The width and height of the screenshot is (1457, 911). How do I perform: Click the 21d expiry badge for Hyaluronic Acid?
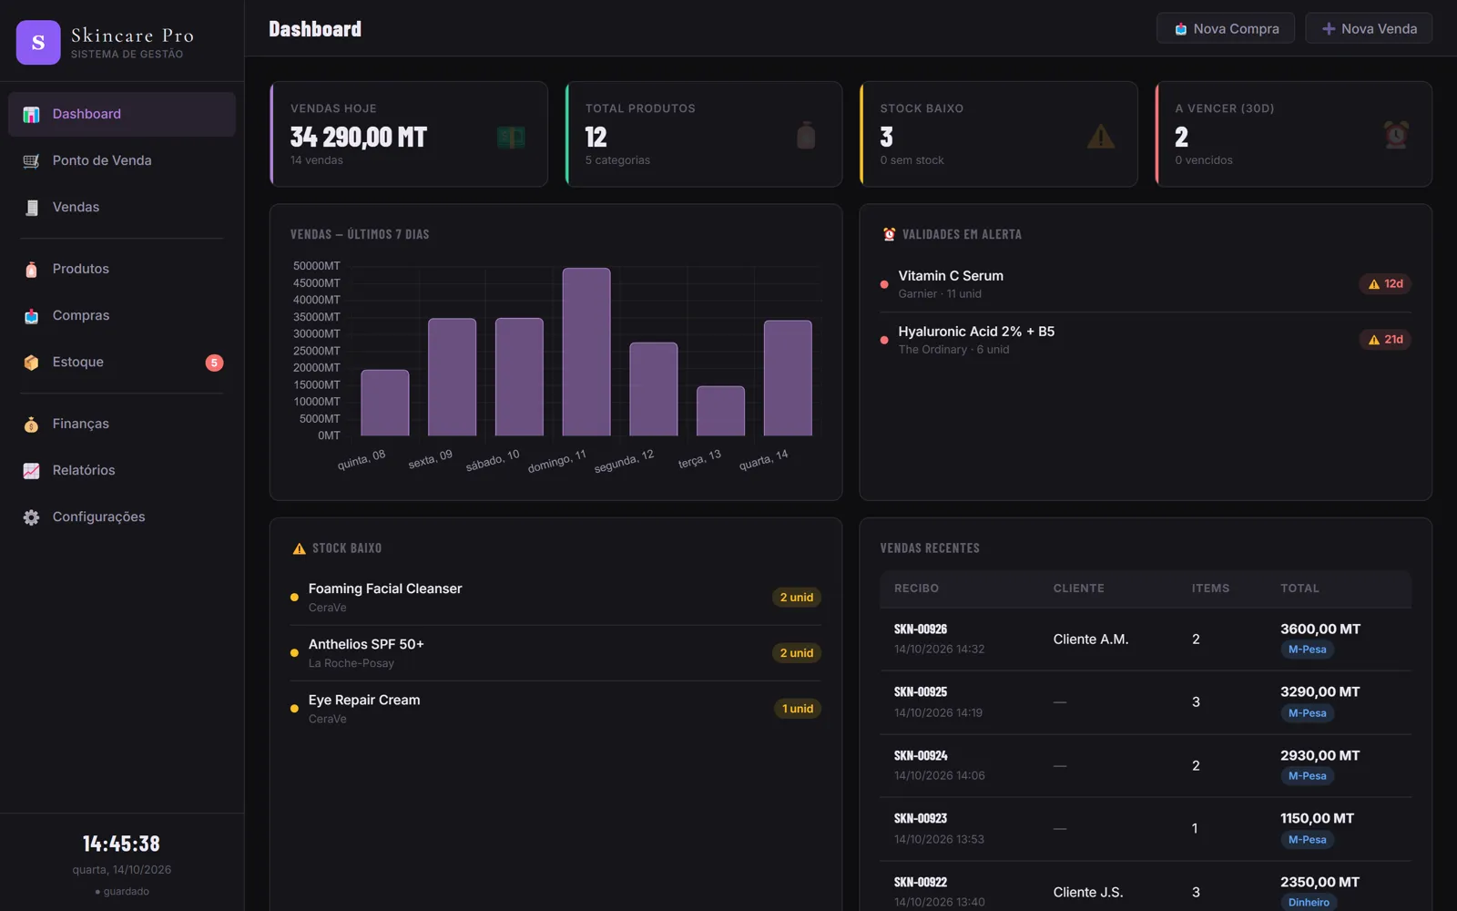click(1385, 340)
